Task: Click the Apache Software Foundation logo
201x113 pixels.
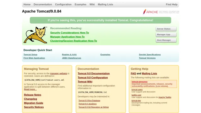Action: (161, 12)
